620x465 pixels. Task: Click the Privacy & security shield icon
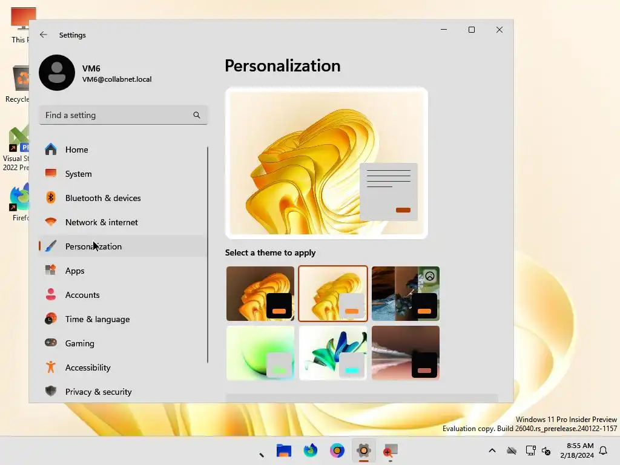pos(51,391)
